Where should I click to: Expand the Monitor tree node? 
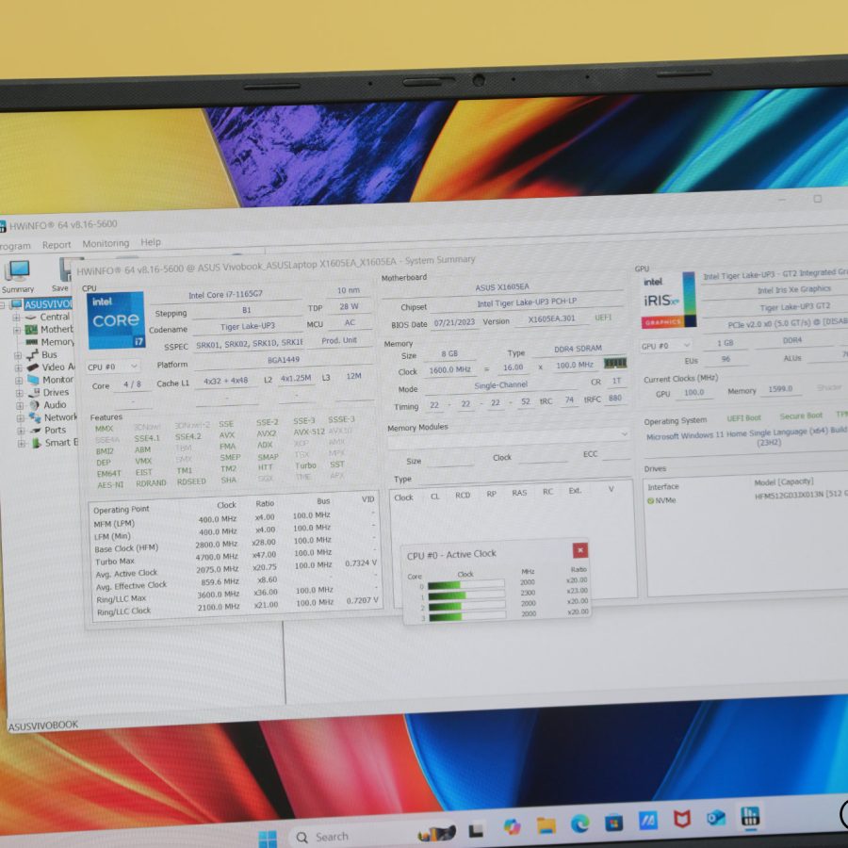coord(19,381)
